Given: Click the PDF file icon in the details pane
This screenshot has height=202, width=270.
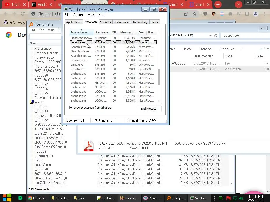Looking at the screenshot, I should [x=89, y=146].
